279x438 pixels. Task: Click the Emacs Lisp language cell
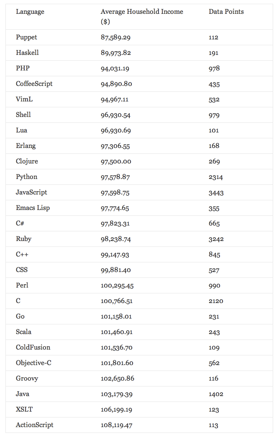(x=33, y=208)
